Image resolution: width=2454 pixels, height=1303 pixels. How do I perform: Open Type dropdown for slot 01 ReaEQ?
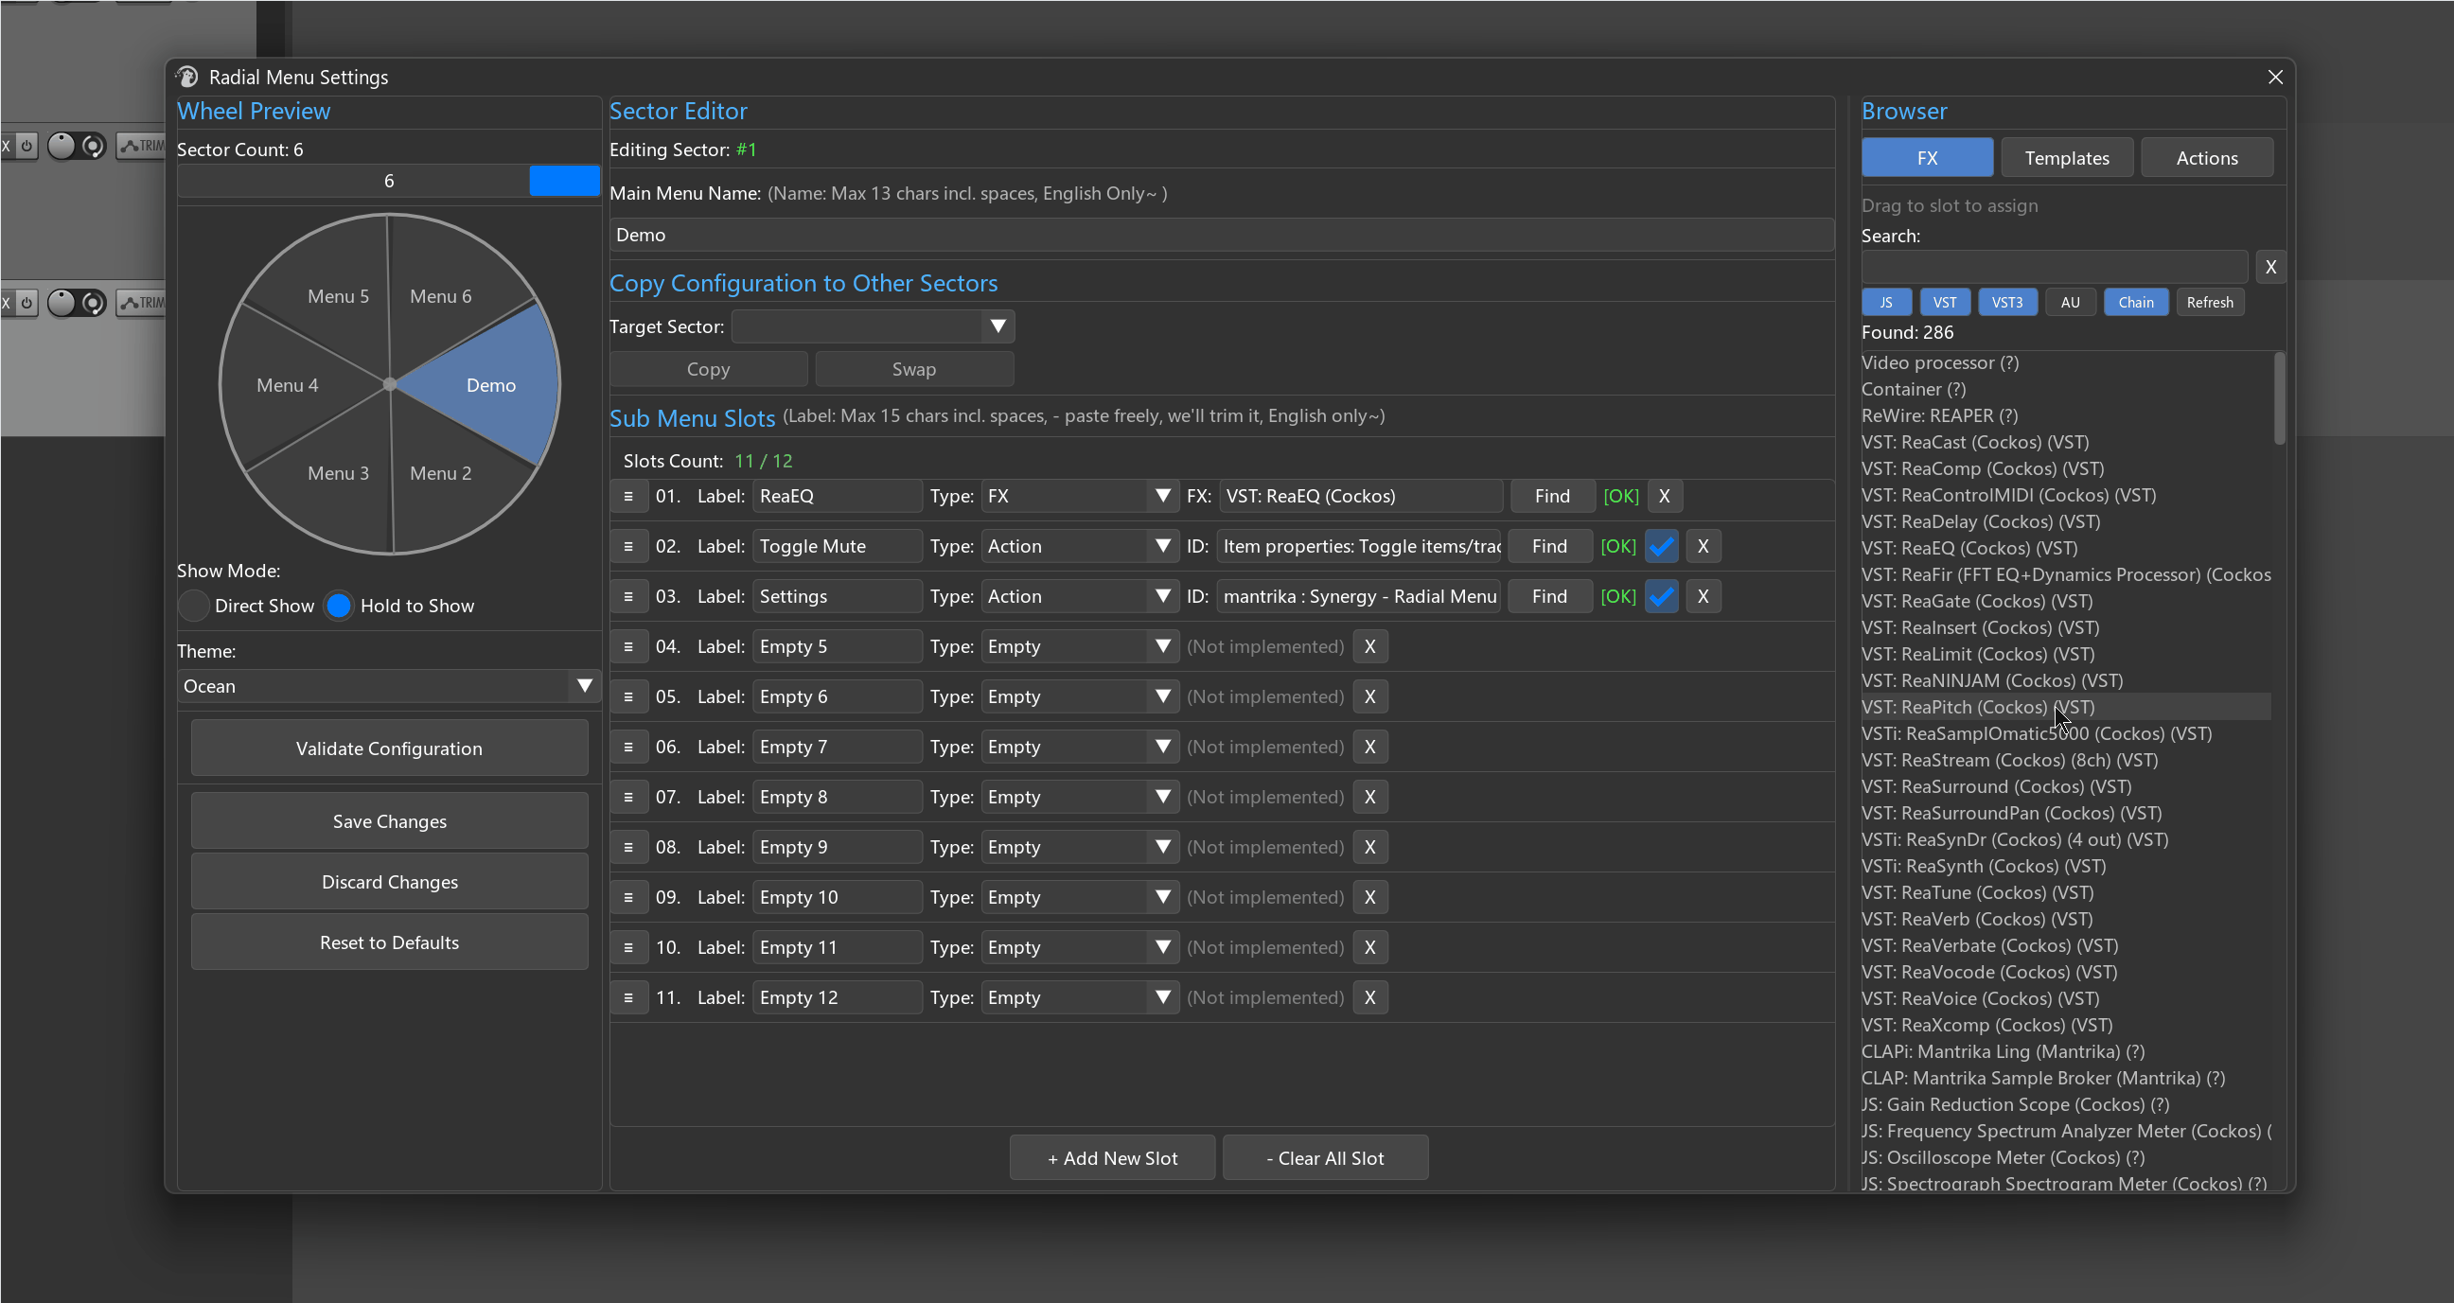[1080, 496]
